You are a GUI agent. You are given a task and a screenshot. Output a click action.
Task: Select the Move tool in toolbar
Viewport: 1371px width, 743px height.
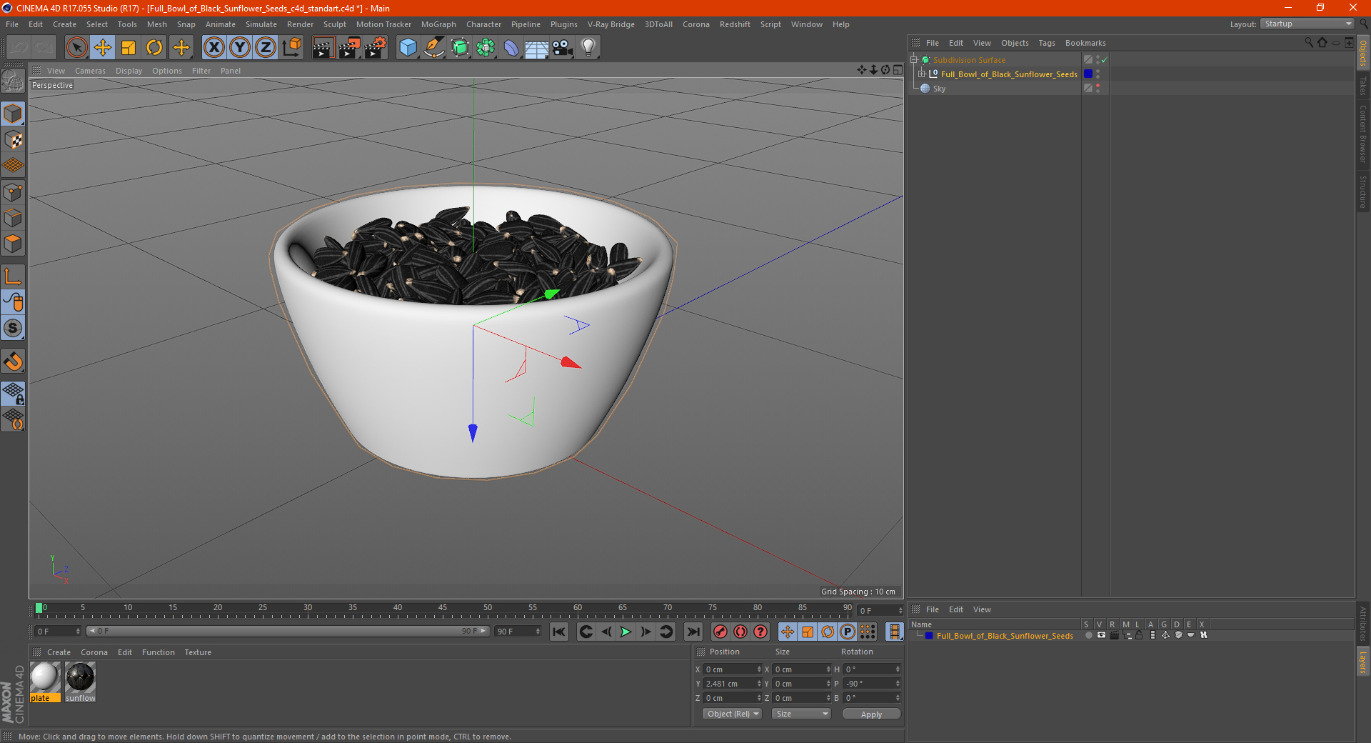(x=103, y=48)
